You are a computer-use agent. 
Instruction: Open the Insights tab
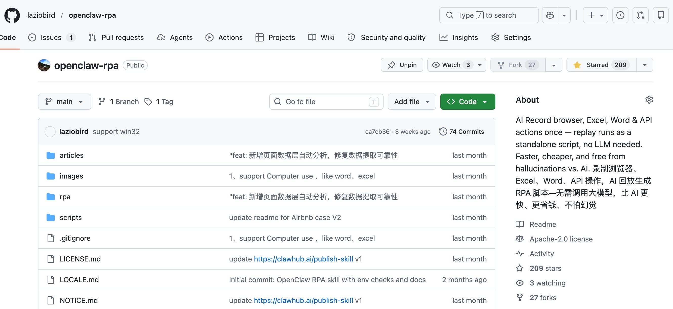point(458,37)
